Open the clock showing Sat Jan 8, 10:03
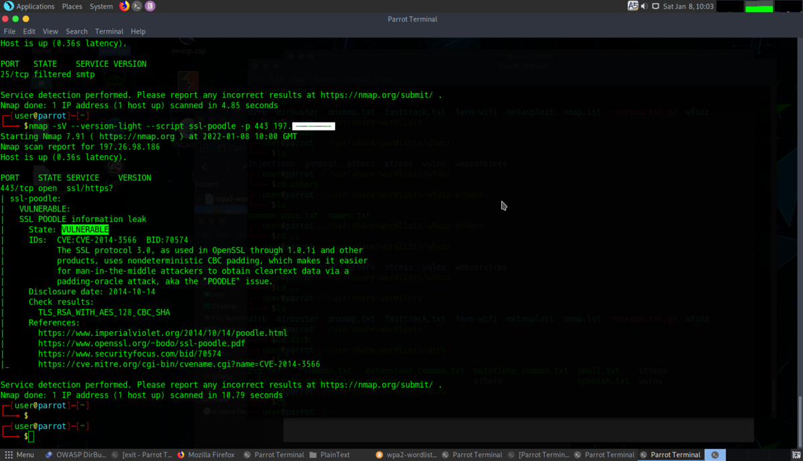The width and height of the screenshot is (803, 461). point(688,6)
